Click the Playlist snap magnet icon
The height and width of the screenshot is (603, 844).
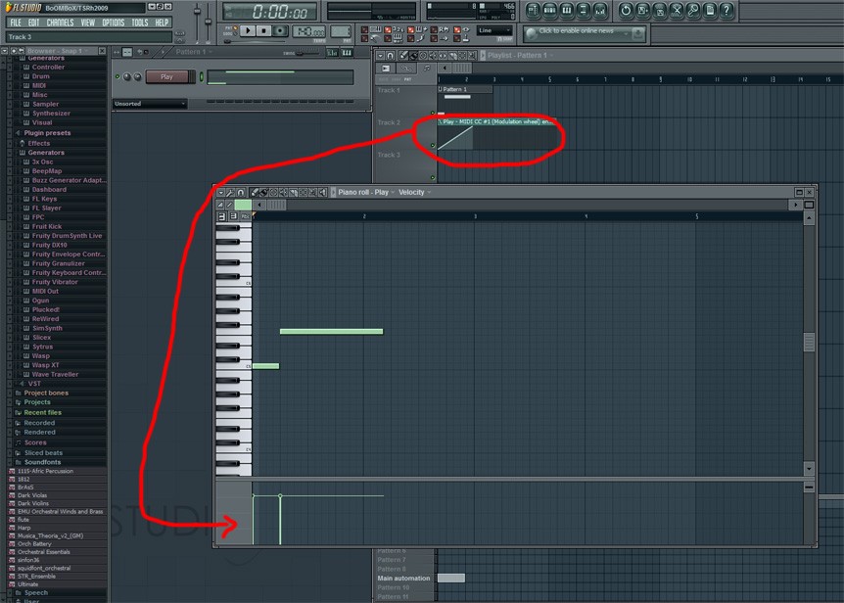pyautogui.click(x=391, y=55)
